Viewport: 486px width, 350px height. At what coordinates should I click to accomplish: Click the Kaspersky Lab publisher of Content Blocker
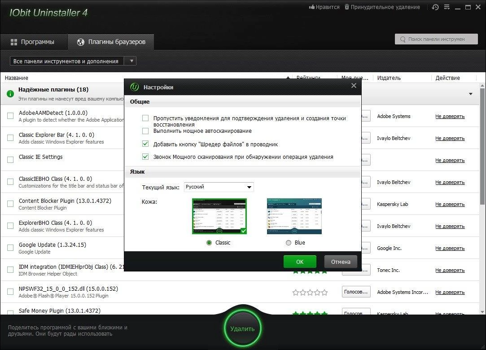(392, 204)
